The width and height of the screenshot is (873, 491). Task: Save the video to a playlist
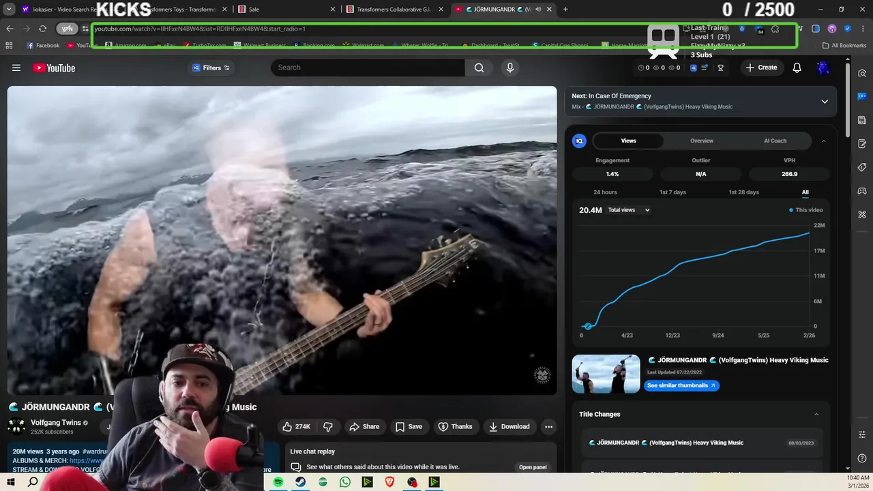tap(409, 426)
